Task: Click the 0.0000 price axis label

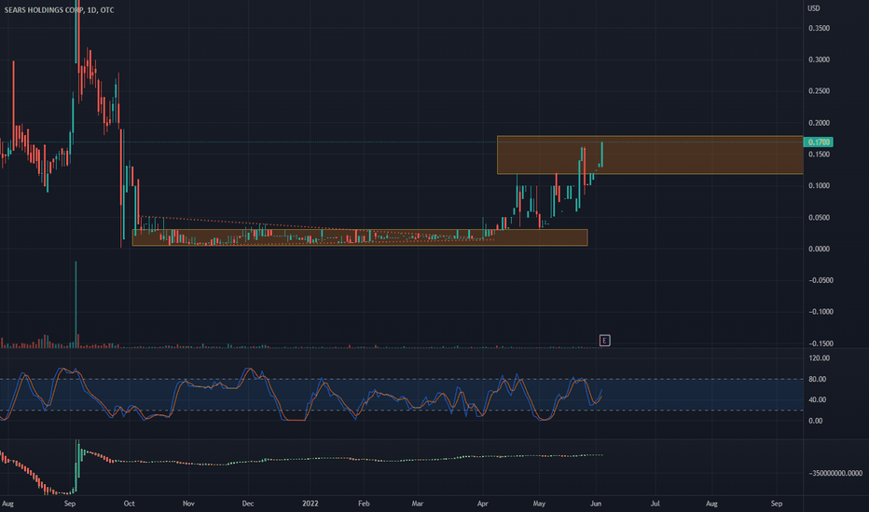Action: click(x=820, y=249)
